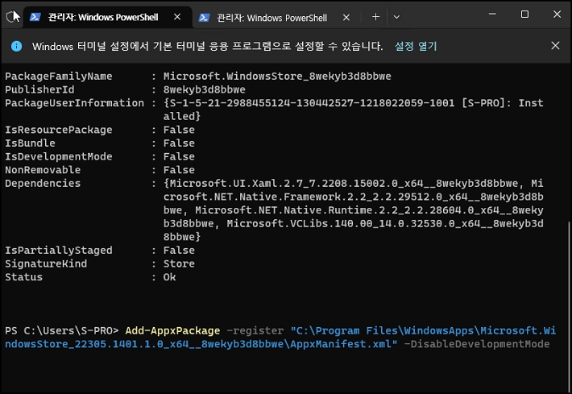The image size is (572, 394).
Task: Click the 'Store' signature value
Action: click(x=179, y=263)
